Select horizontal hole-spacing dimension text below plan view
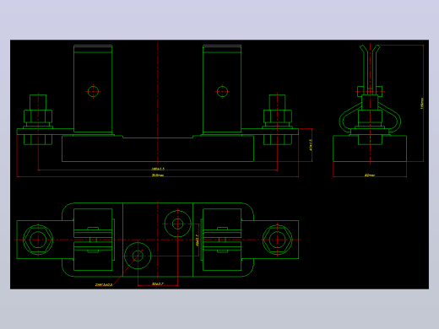 point(158,283)
